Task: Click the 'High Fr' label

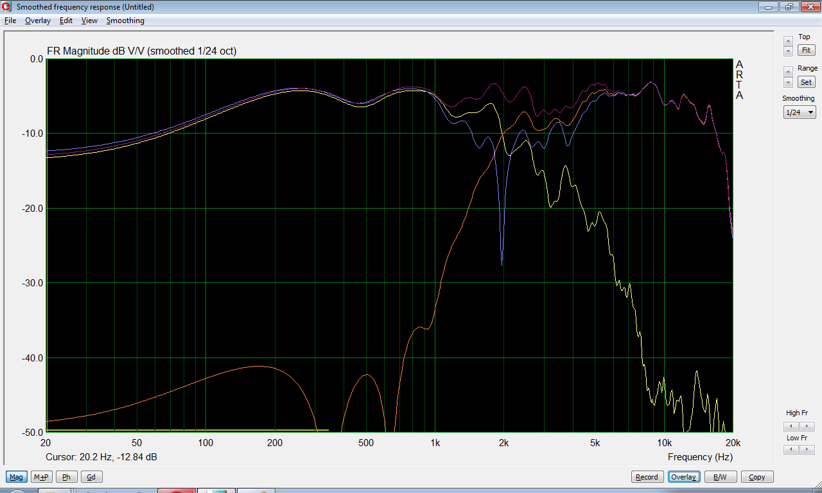Action: [797, 413]
